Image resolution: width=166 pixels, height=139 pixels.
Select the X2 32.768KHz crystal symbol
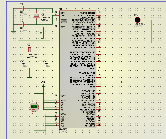(x=29, y=49)
